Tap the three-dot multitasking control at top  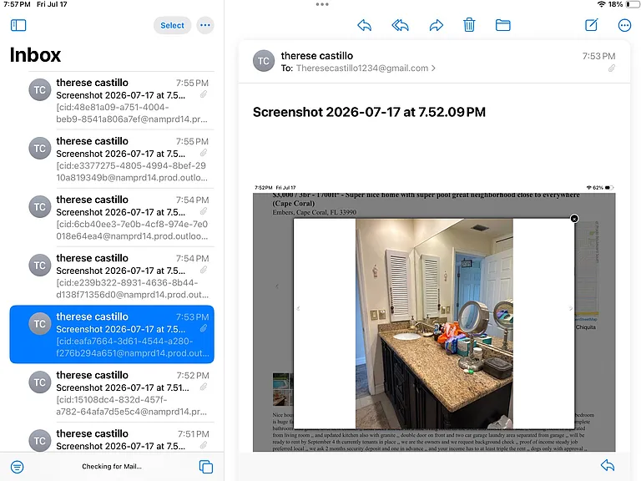(x=322, y=4)
